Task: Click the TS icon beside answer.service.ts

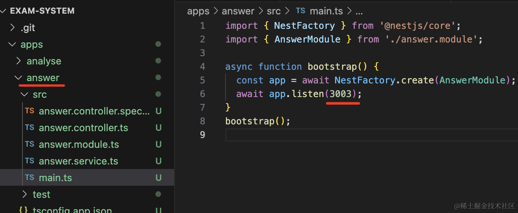Action: pos(30,161)
